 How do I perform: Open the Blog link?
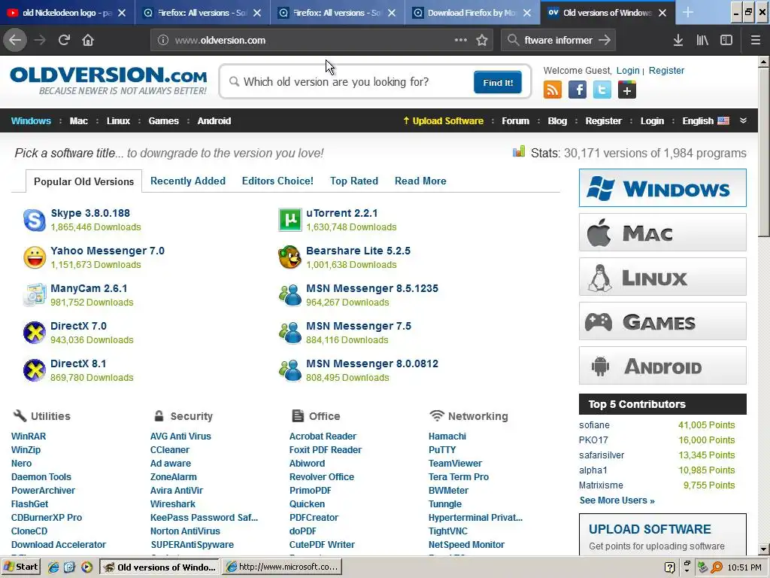click(557, 121)
